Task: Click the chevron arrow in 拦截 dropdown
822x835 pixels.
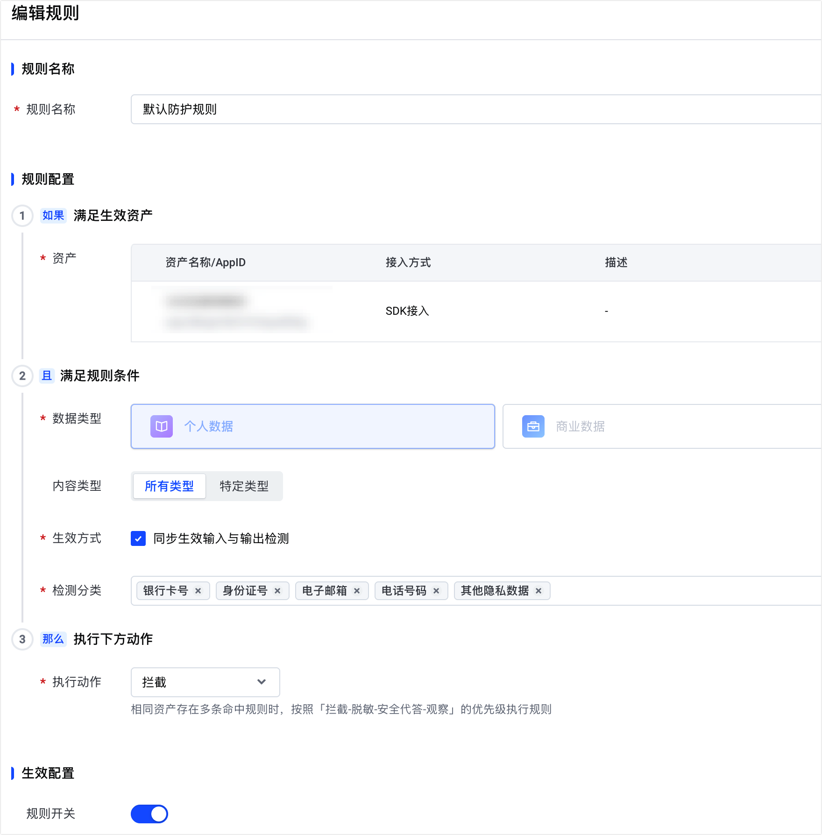Action: pyautogui.click(x=262, y=682)
